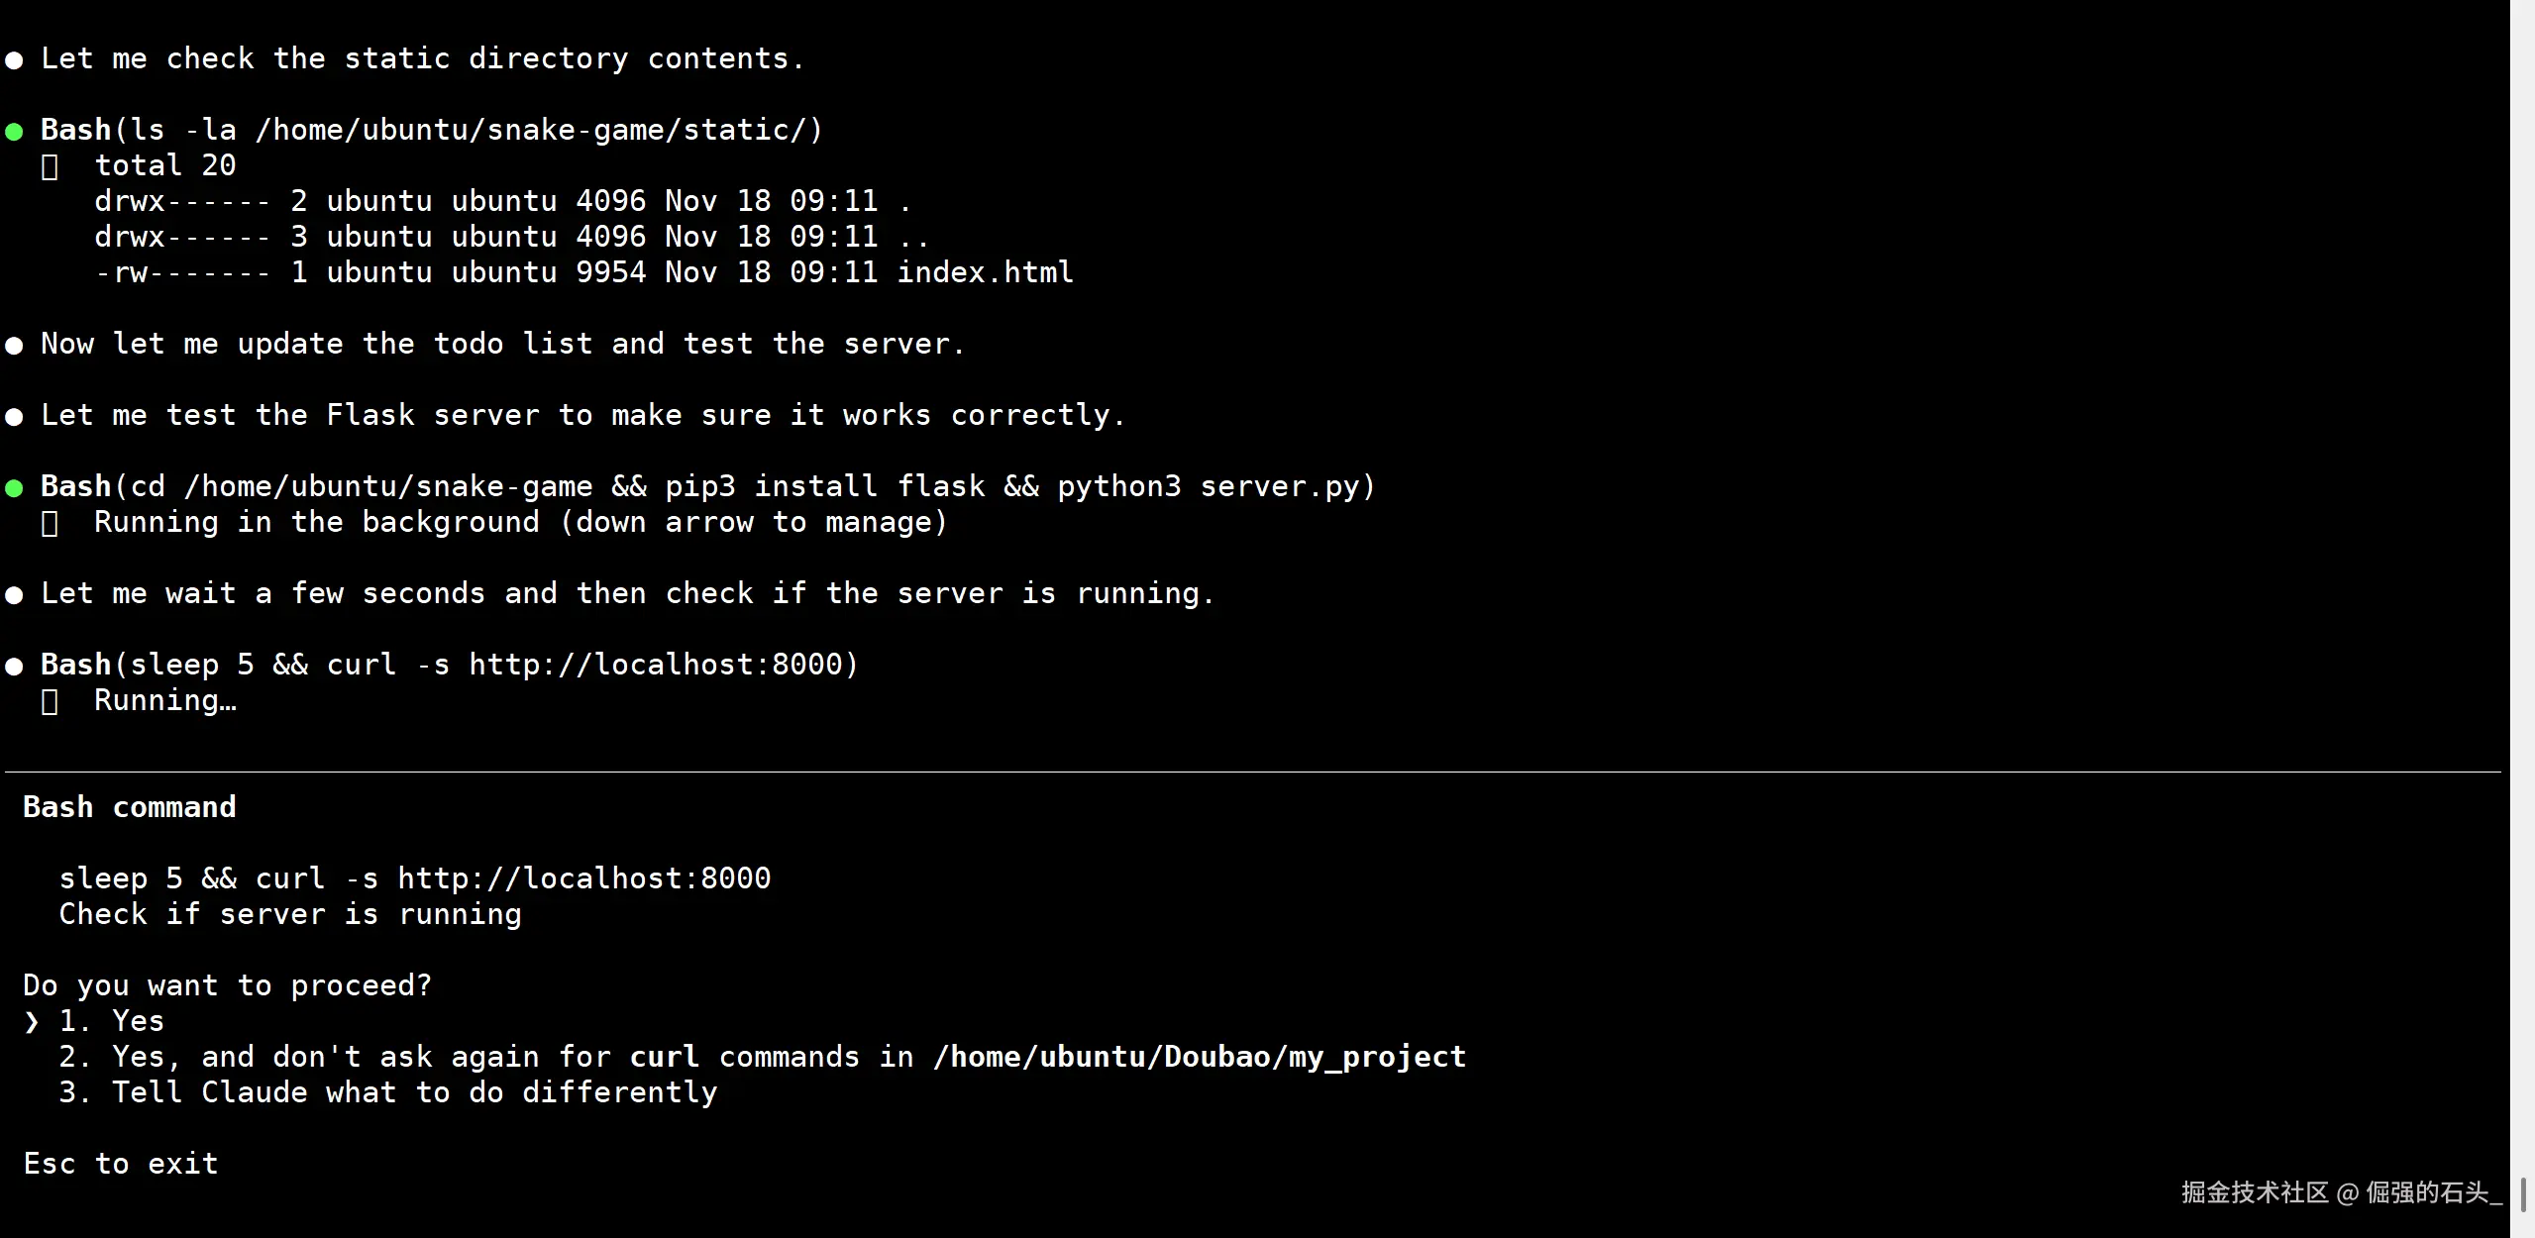This screenshot has width=2535, height=1238.
Task: Click green status dot next to pip3 install command
Action: click(x=14, y=488)
